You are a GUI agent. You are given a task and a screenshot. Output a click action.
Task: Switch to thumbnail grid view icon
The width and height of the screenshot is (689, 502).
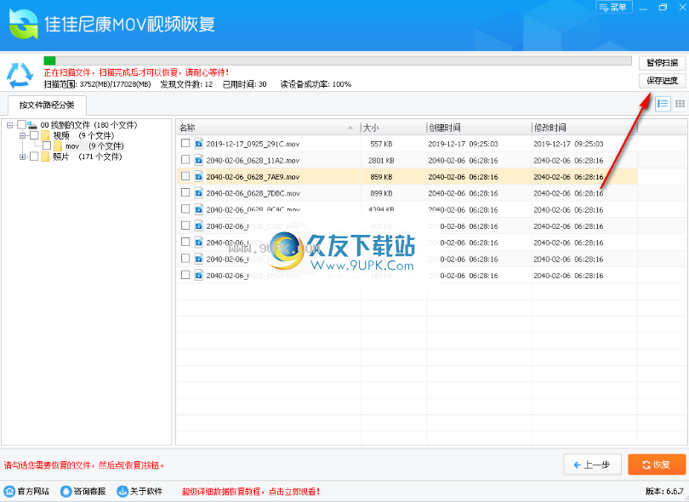coord(680,104)
